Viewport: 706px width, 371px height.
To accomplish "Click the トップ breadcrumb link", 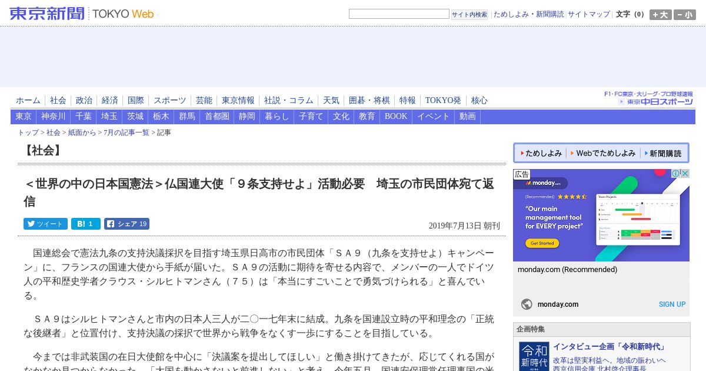I will point(28,133).
